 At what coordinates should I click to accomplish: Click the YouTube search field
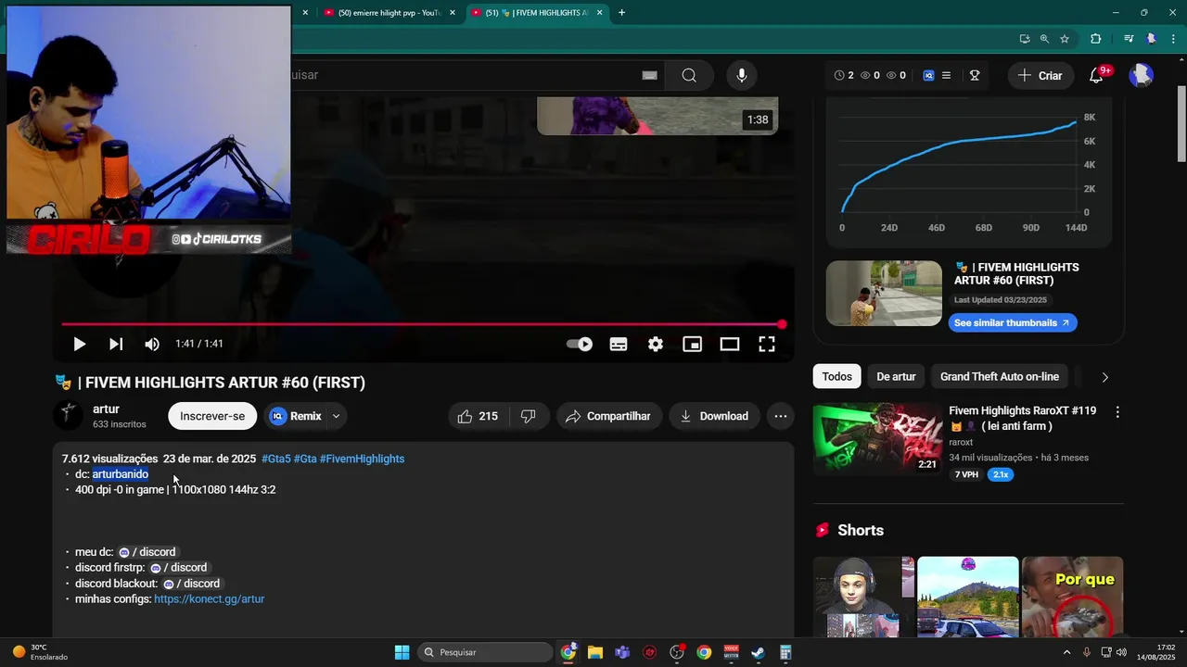(464, 75)
